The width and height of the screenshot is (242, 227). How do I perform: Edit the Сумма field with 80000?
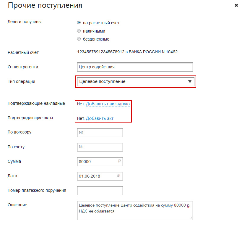pos(96,162)
